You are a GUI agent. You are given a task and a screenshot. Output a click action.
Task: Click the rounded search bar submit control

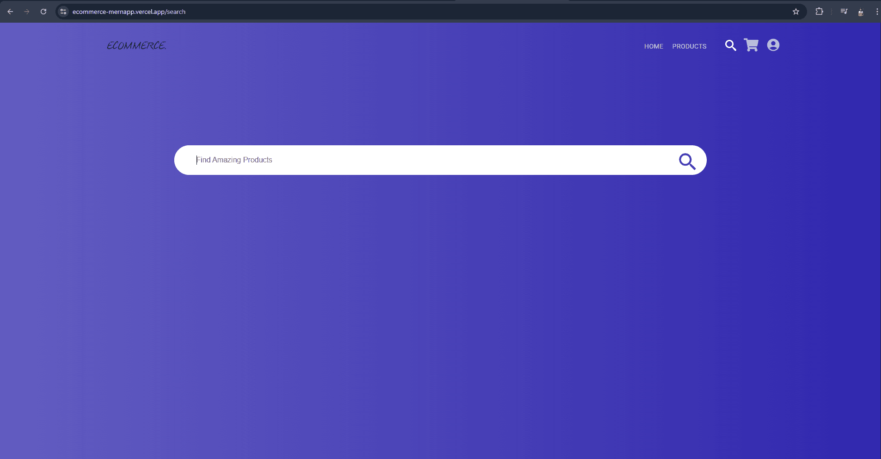[x=687, y=160]
